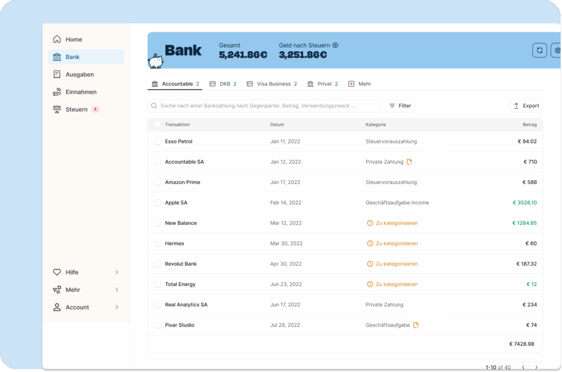Switch to the DKB tab
This screenshot has width=562, height=372.
pos(223,84)
